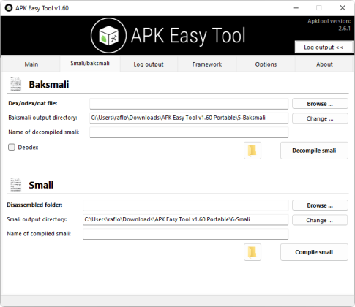The image size is (355, 307).
Task: Show the About tab
Action: tap(324, 64)
